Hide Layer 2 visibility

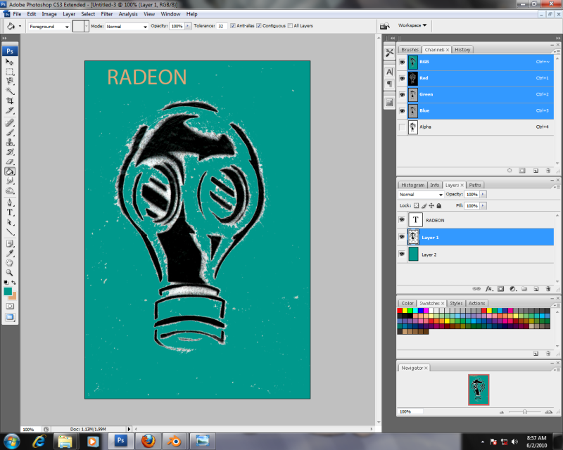pos(402,254)
